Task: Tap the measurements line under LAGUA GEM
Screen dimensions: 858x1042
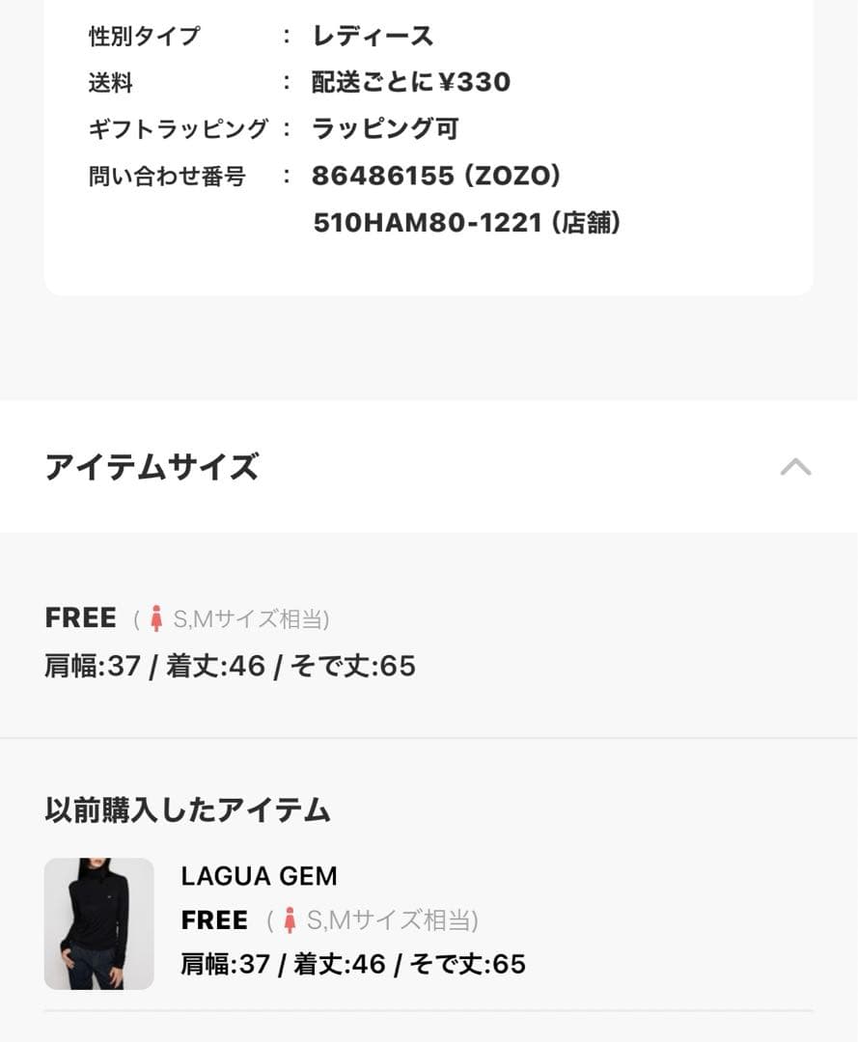Action: pos(353,963)
